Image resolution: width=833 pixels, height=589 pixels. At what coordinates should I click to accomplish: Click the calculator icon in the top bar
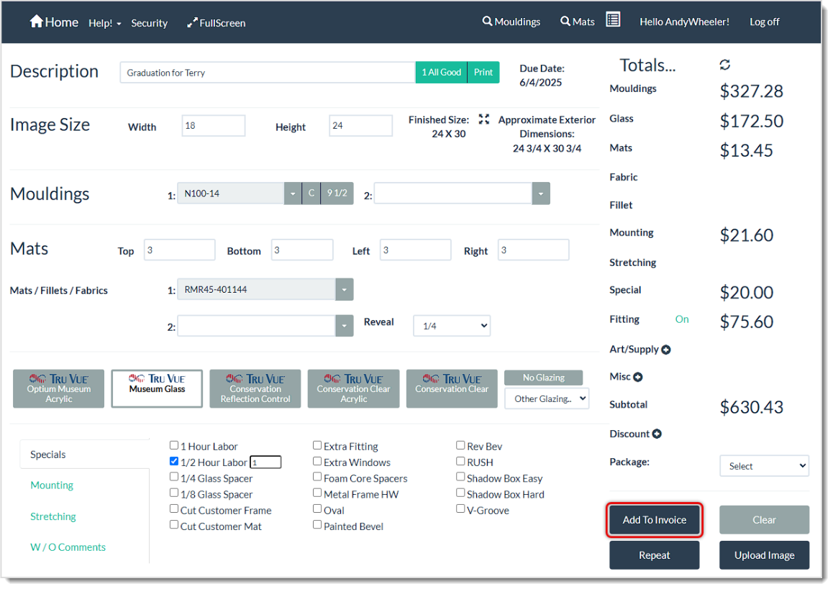(x=613, y=19)
